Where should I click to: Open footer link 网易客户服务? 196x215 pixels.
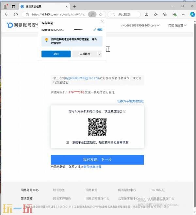click(x=62, y=198)
